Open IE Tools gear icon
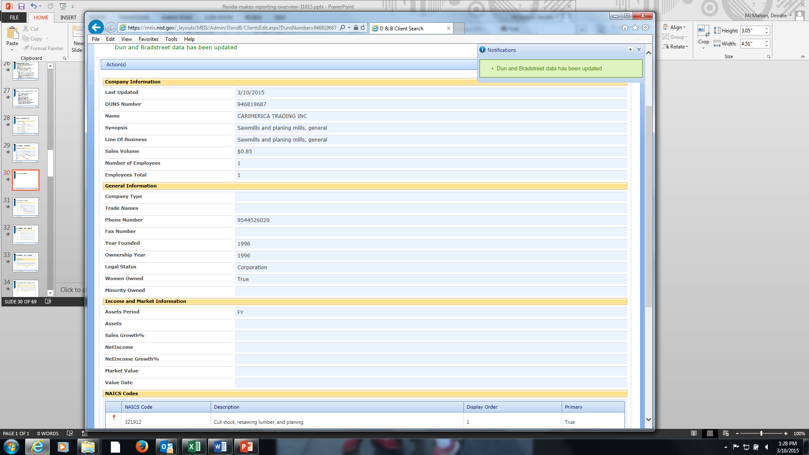Image resolution: width=809 pixels, height=455 pixels. pos(646,28)
